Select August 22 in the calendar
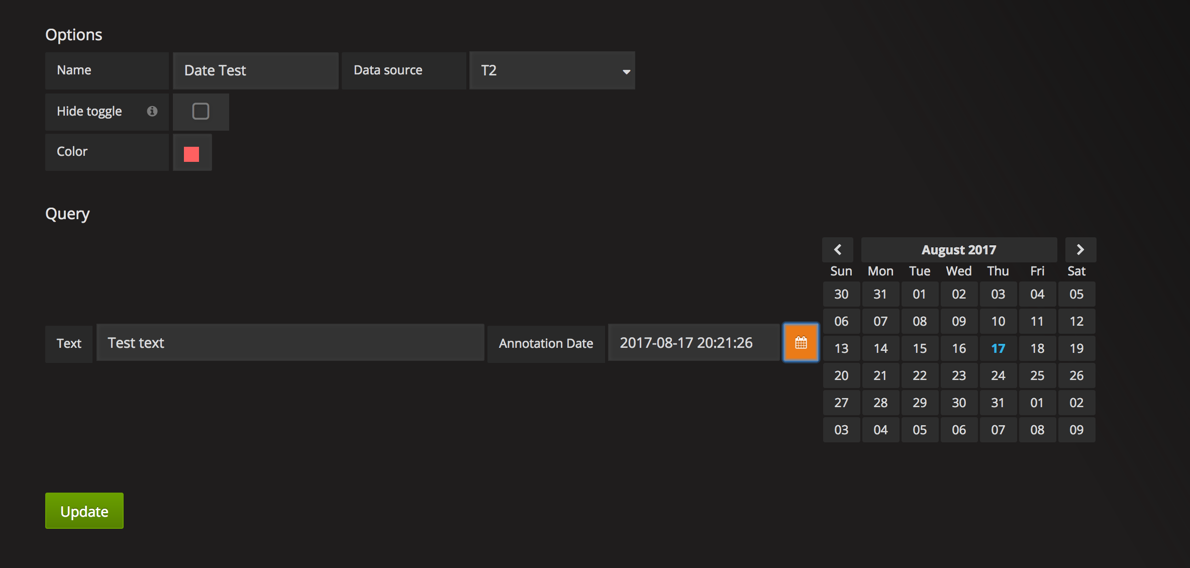1190x568 pixels. pos(920,375)
